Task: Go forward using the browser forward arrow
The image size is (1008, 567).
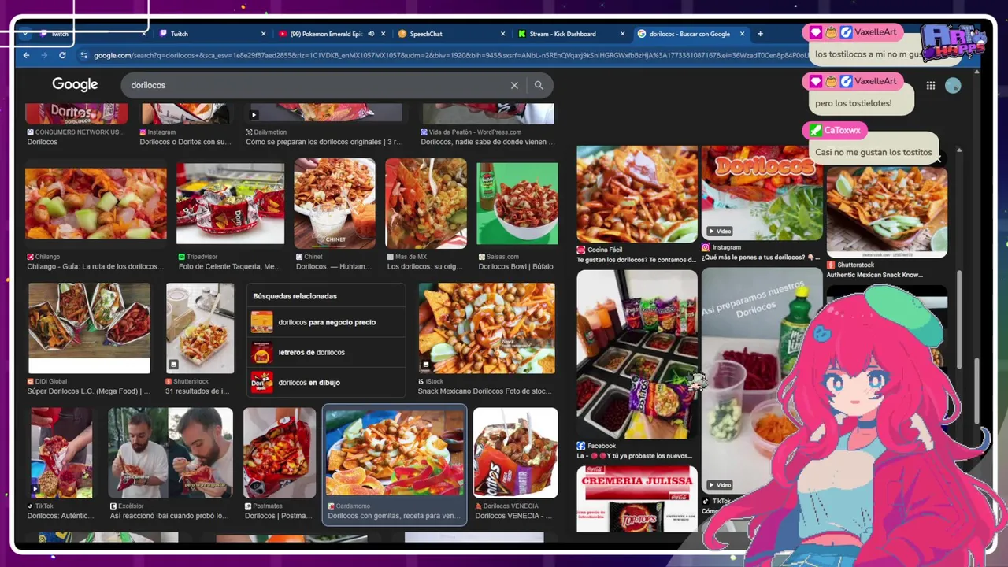Action: tap(44, 55)
